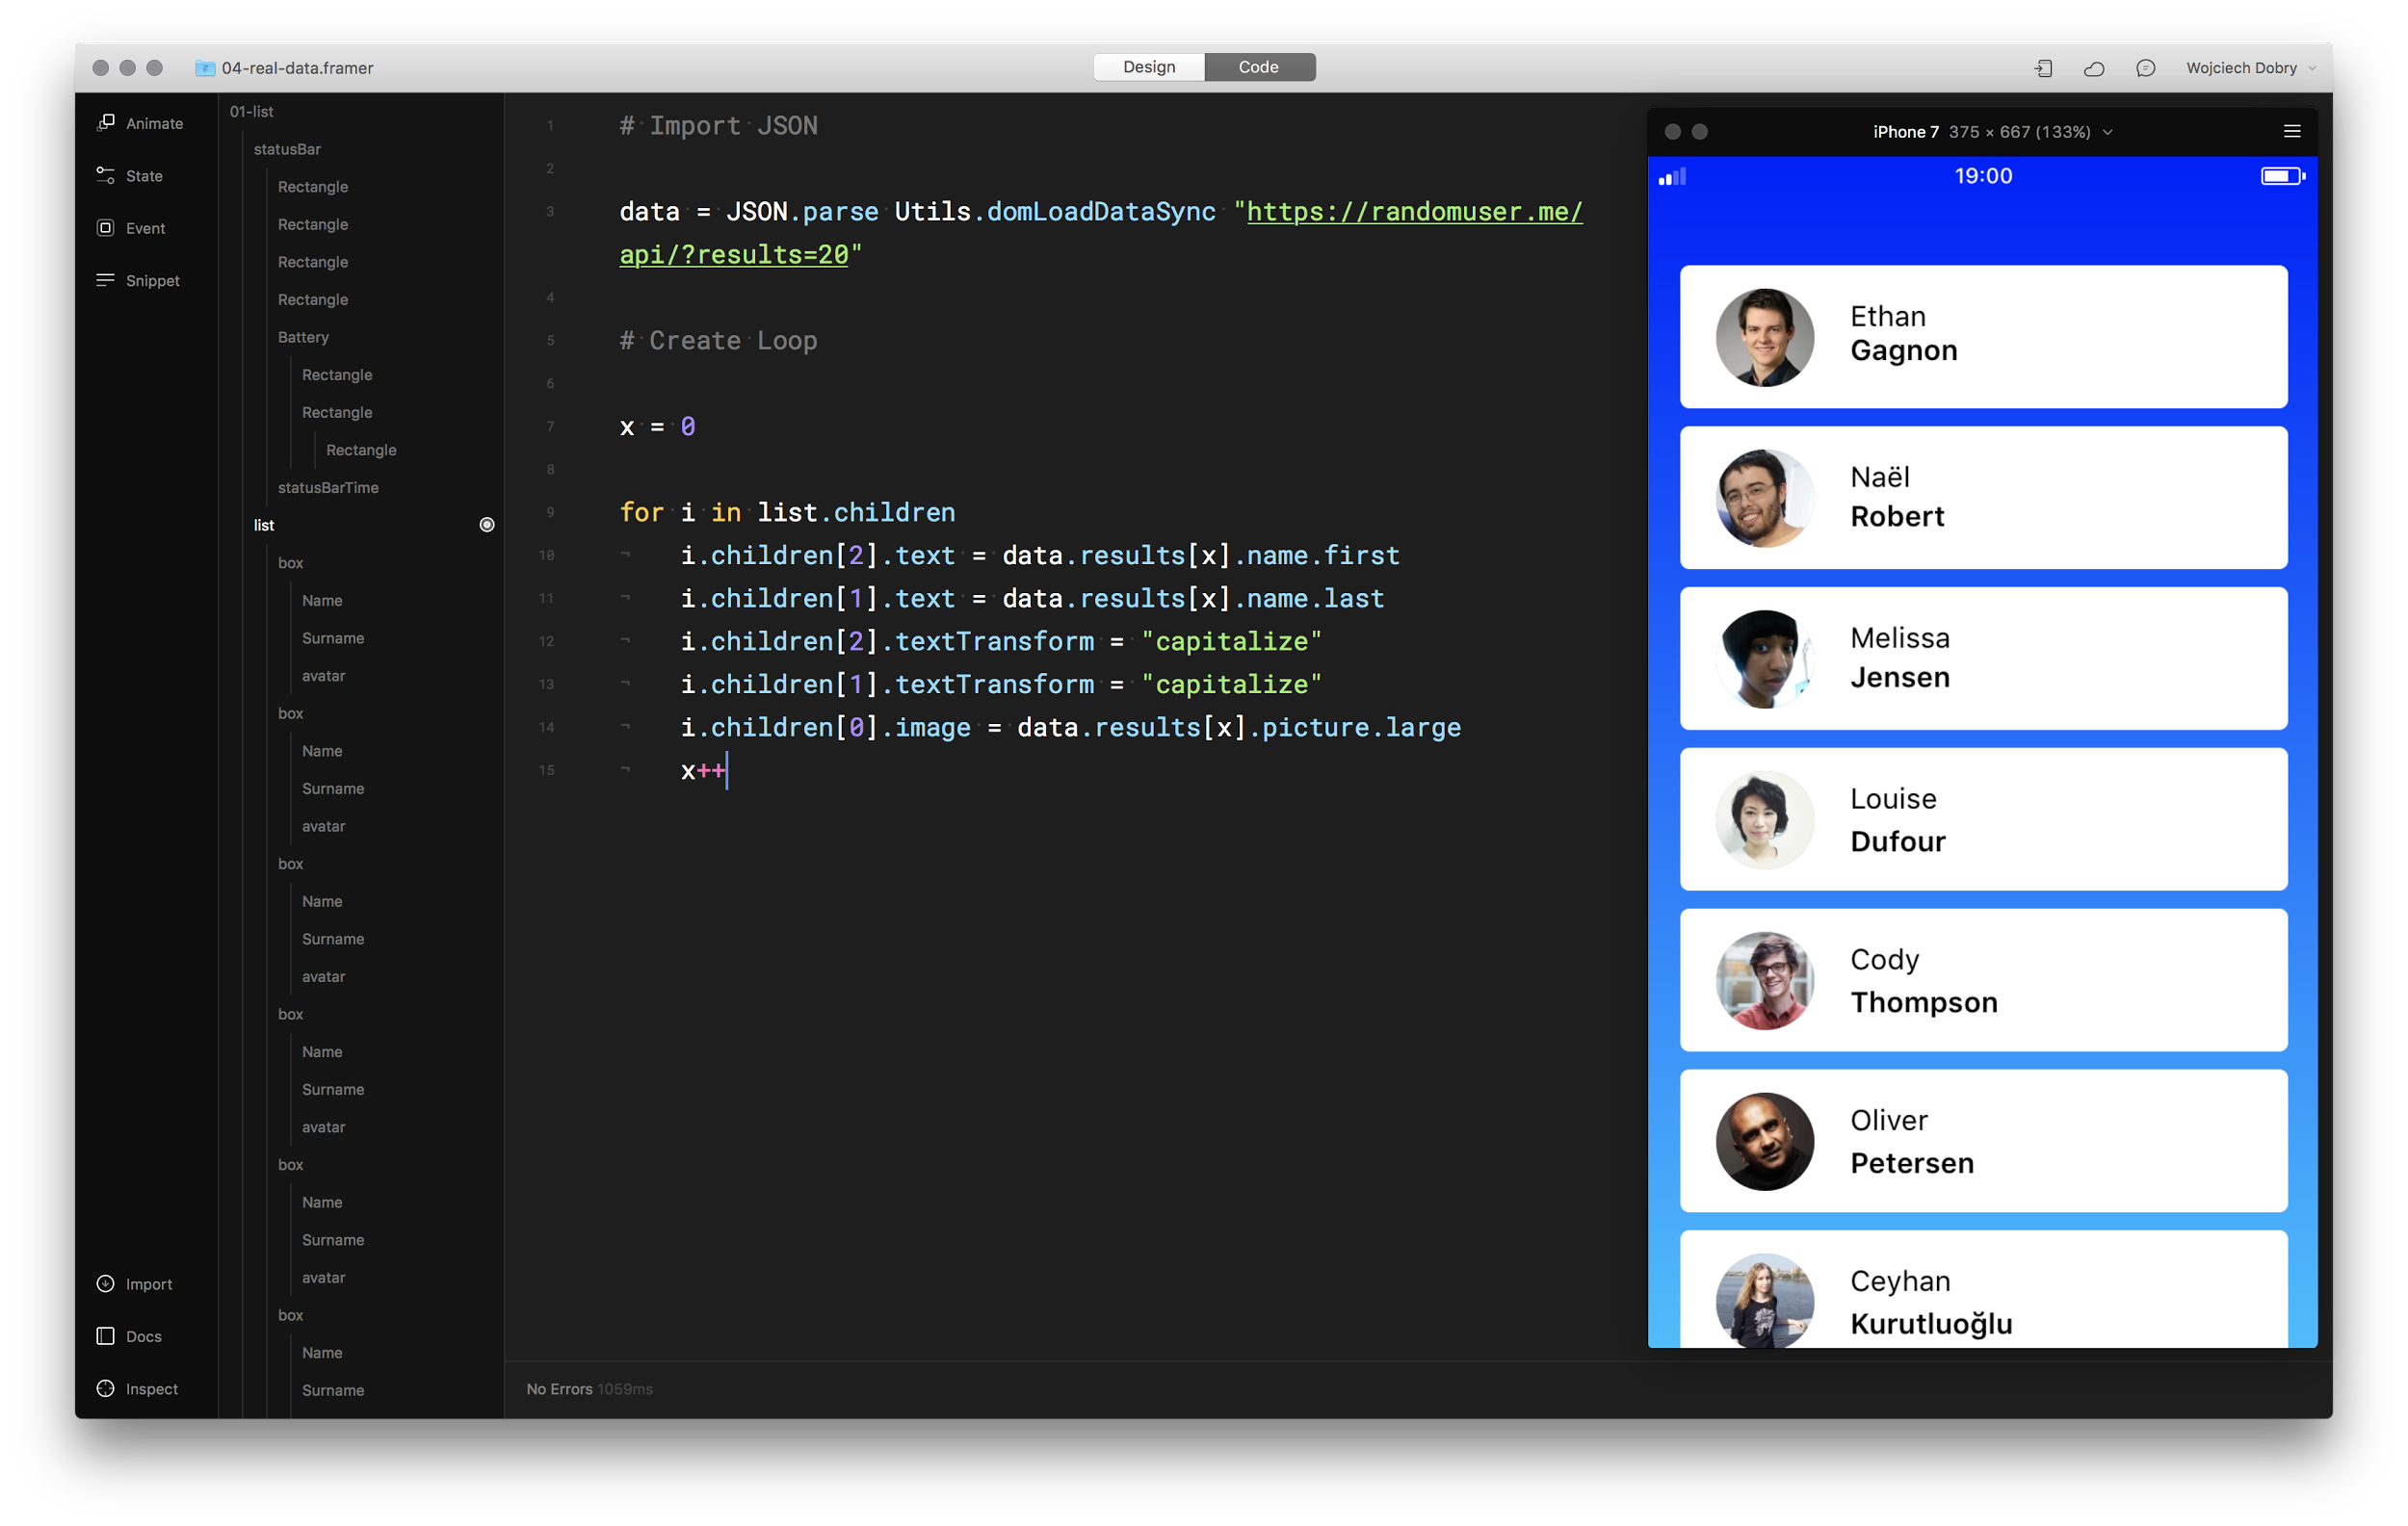
Task: Open the preview hamburger menu
Action: pyautogui.click(x=2290, y=131)
